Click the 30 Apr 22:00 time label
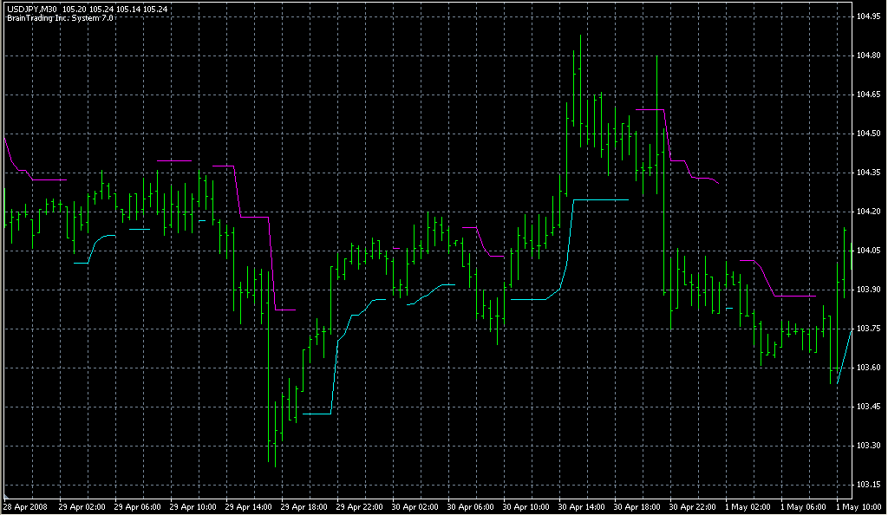The image size is (888, 515). tap(692, 507)
